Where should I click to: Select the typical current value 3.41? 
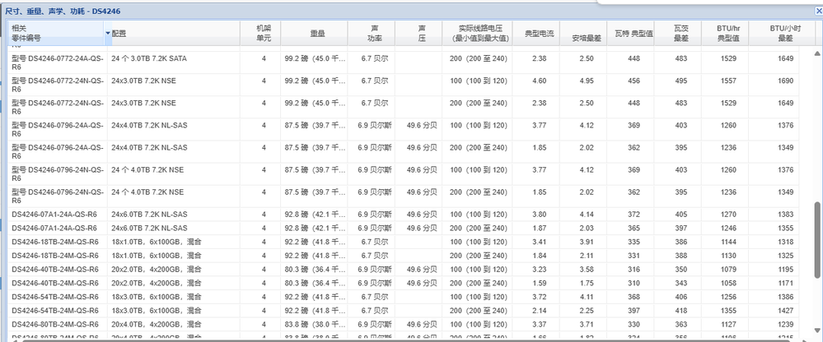539,242
